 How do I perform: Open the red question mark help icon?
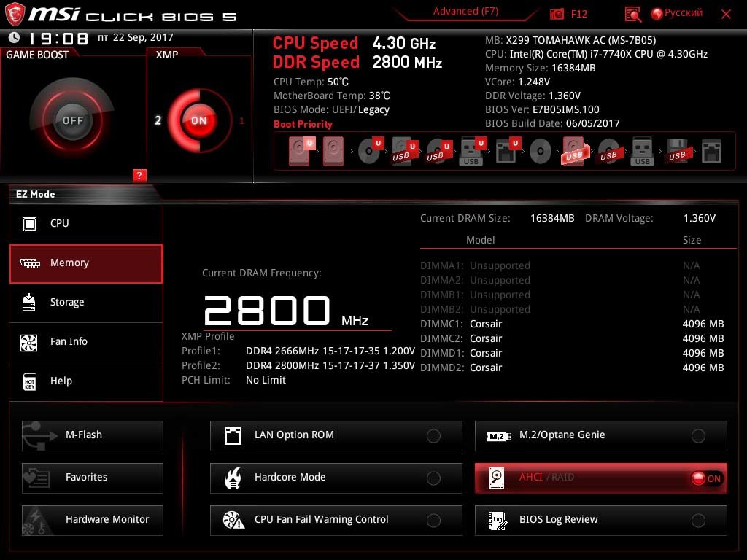point(139,175)
